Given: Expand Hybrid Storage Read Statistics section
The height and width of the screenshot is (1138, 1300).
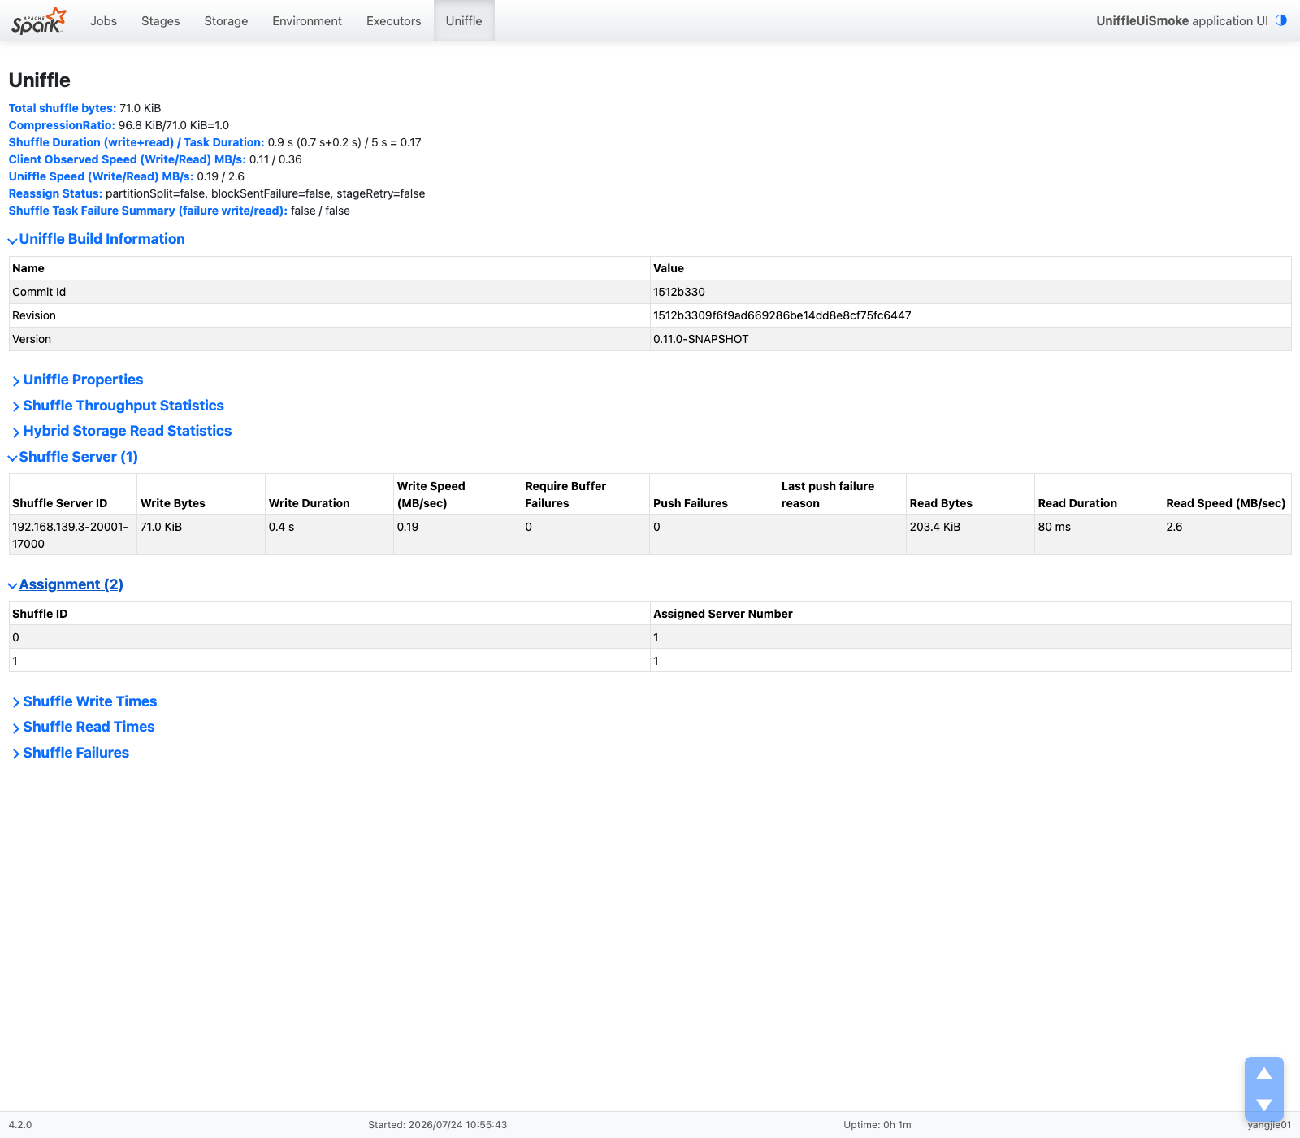Looking at the screenshot, I should click(123, 431).
